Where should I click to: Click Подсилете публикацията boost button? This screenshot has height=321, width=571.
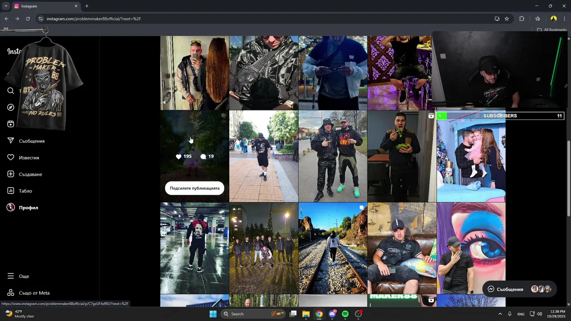click(194, 188)
